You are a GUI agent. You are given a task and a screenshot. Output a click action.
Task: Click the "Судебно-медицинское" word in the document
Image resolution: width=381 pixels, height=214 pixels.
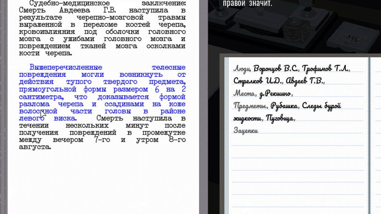[69, 3]
